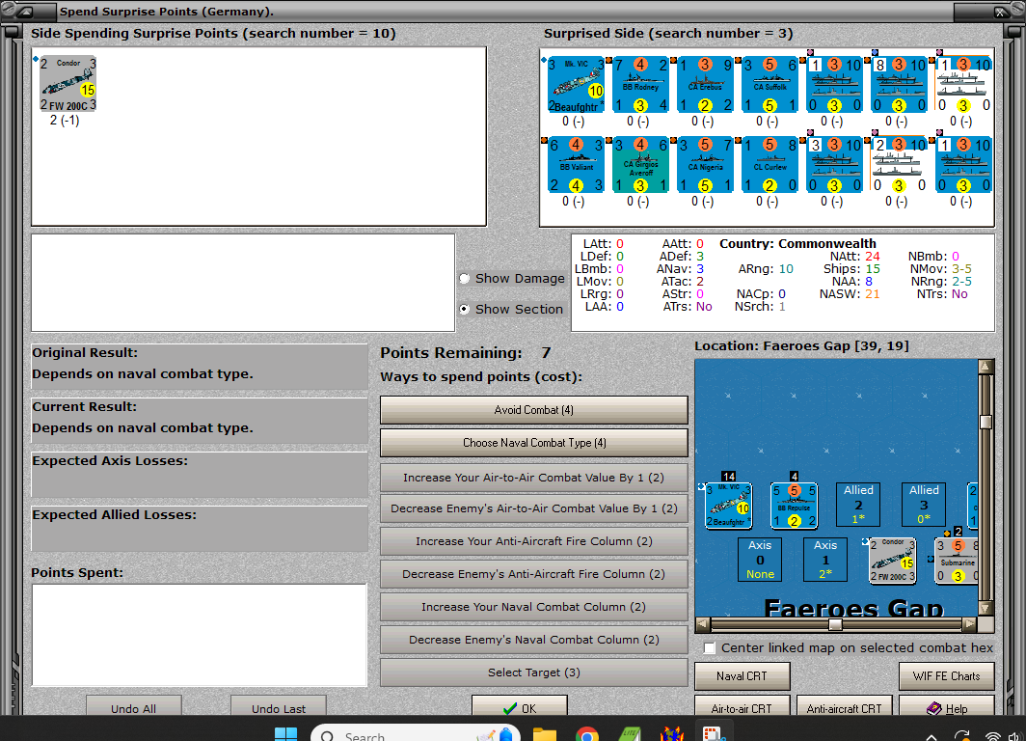Image resolution: width=1026 pixels, height=741 pixels.
Task: Click the Condor FW 200C unit on the map
Action: click(892, 561)
